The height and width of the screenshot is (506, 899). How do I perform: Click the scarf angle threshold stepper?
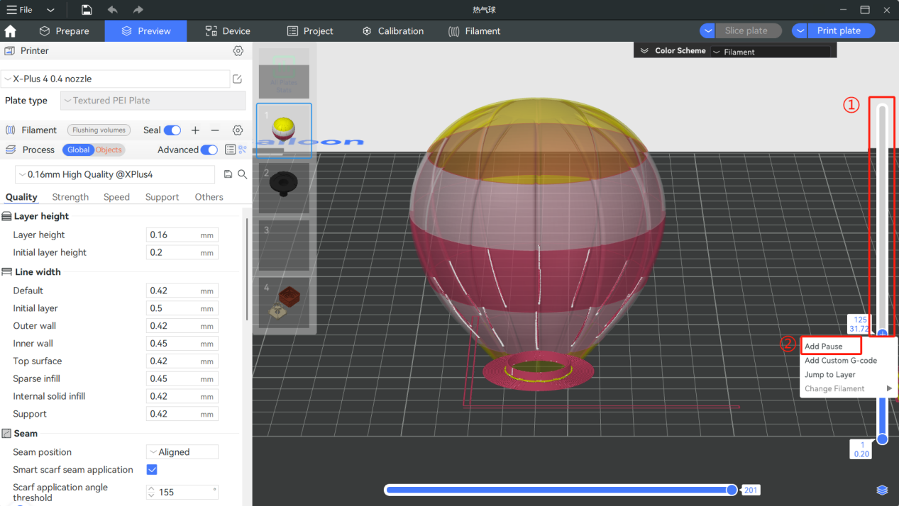click(150, 492)
